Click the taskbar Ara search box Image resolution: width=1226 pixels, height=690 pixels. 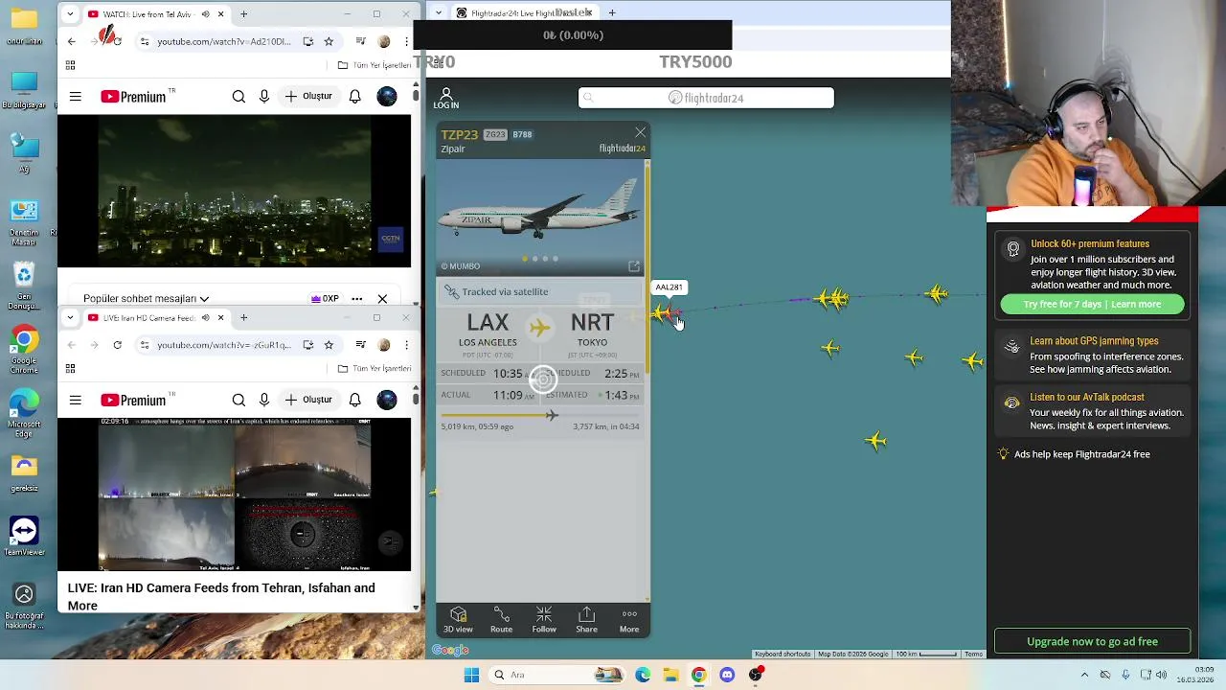coord(556,675)
